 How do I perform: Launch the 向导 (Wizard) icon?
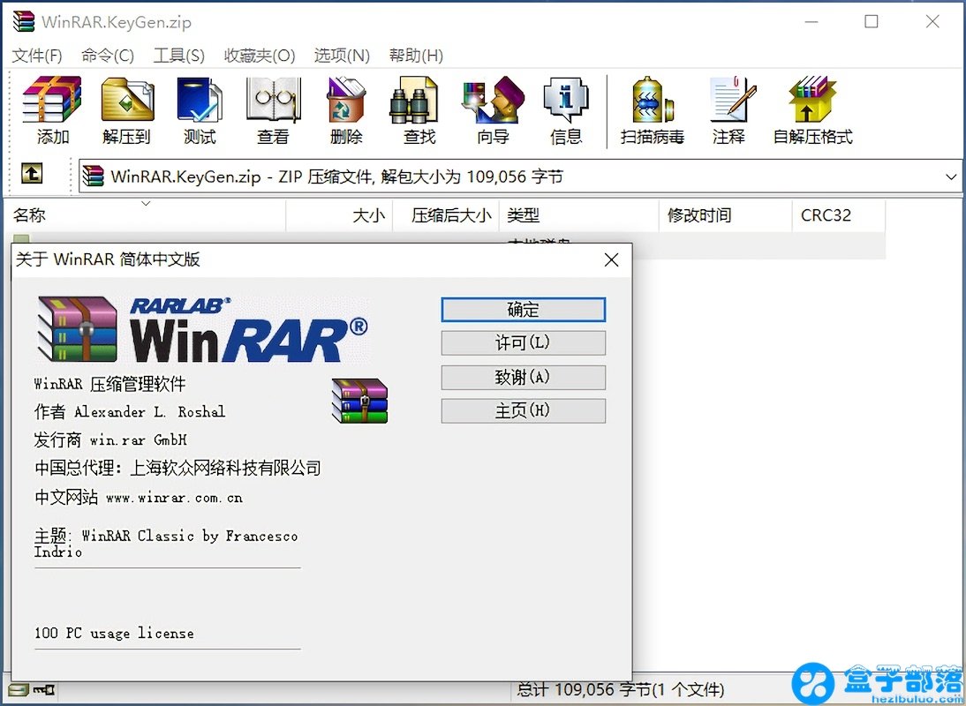493,110
